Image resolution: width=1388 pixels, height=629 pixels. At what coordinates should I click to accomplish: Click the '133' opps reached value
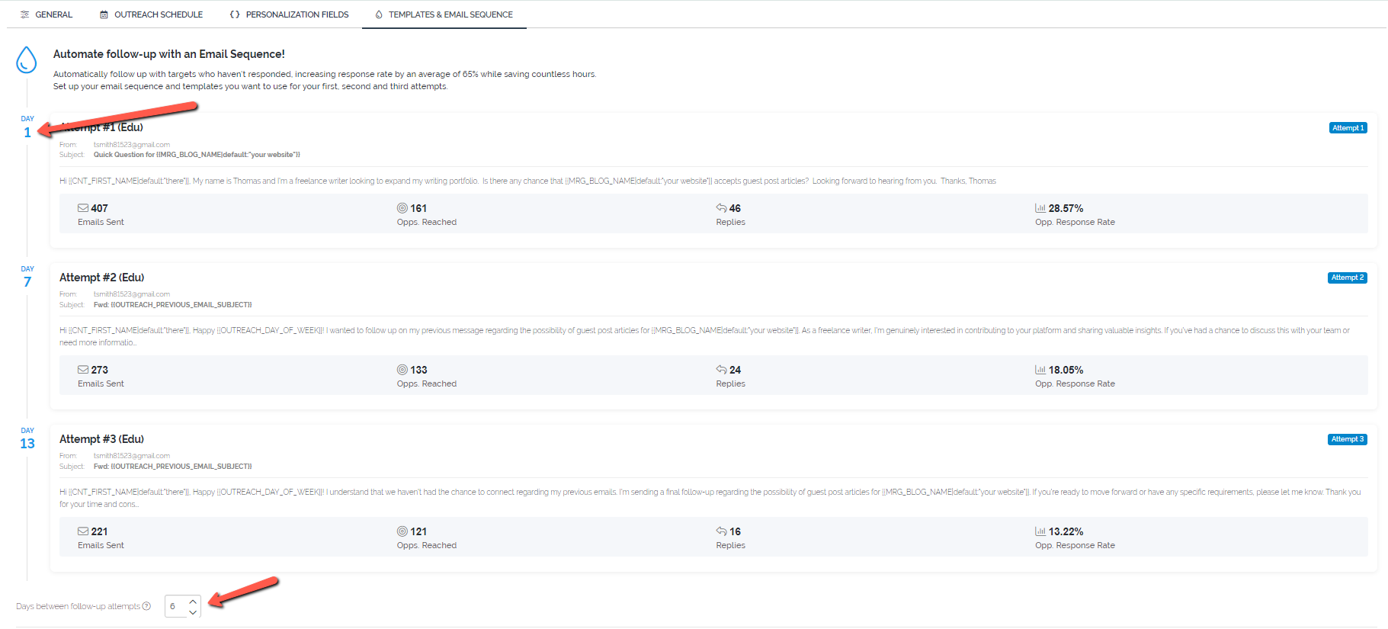pyautogui.click(x=418, y=370)
